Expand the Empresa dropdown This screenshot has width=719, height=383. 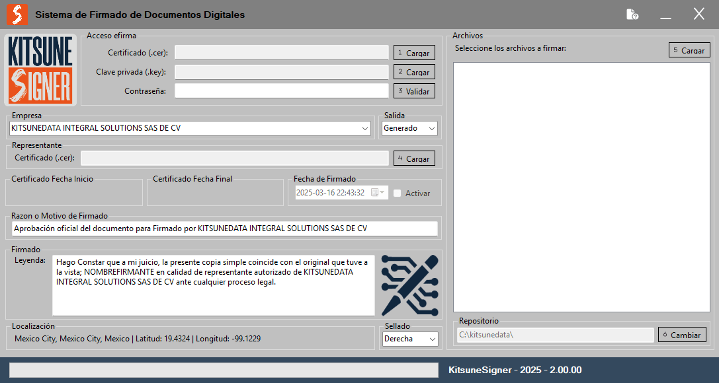[366, 129]
